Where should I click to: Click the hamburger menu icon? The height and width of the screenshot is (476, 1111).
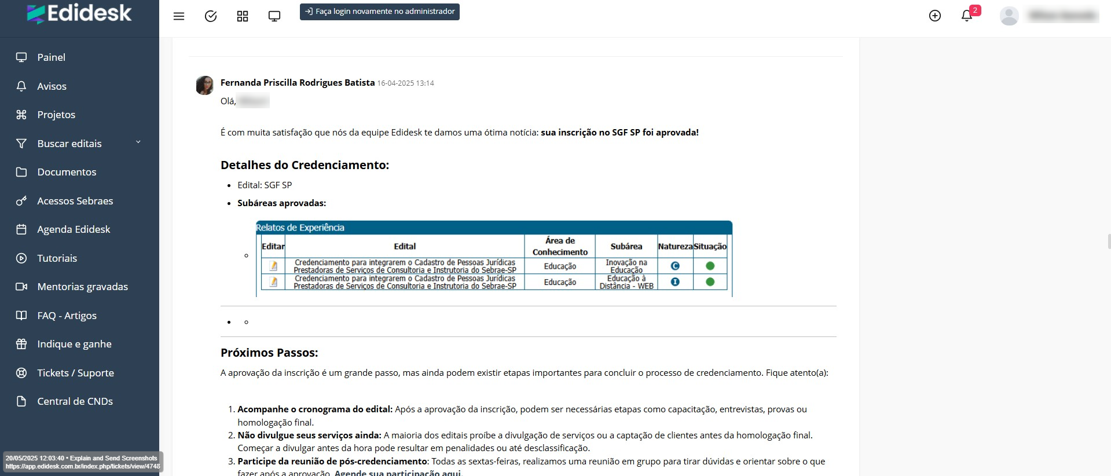179,16
